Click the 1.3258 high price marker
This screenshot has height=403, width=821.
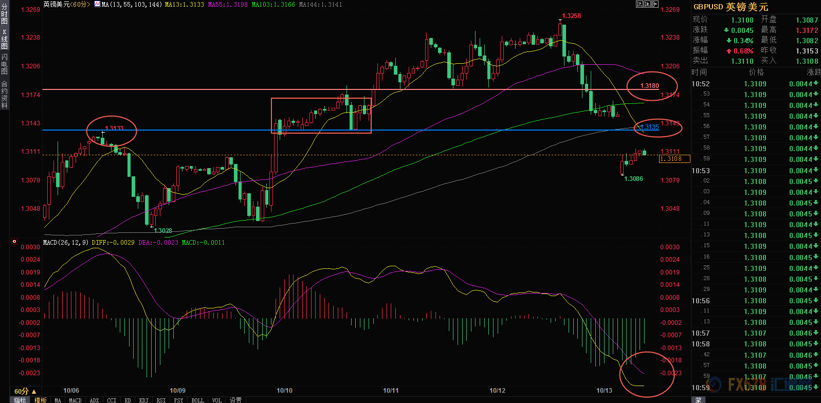pos(571,16)
